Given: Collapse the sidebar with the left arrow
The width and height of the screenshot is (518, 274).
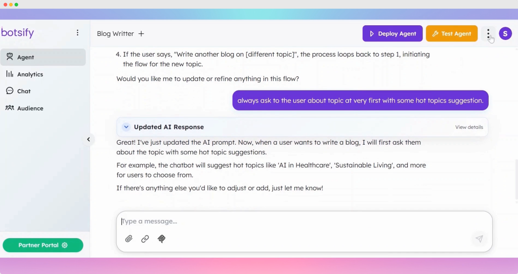Looking at the screenshot, I should pos(89,140).
